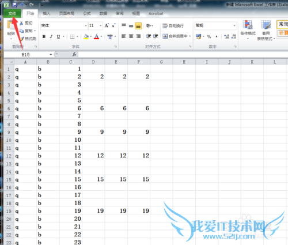
Task: Open font name dropdown 宋体
Action: pos(86,25)
